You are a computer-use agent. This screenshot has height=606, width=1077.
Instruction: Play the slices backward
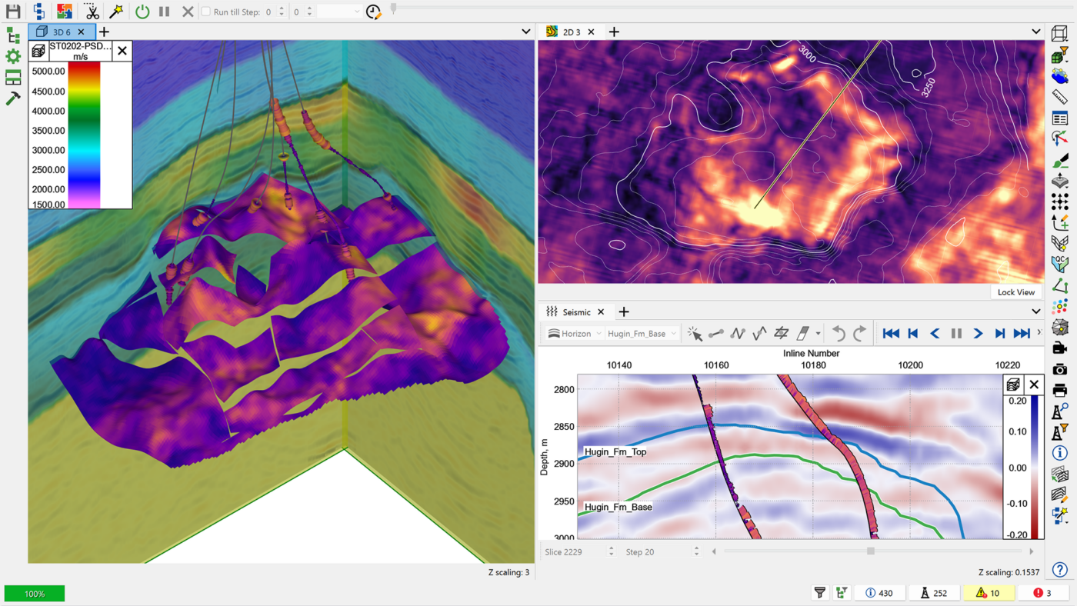click(935, 334)
